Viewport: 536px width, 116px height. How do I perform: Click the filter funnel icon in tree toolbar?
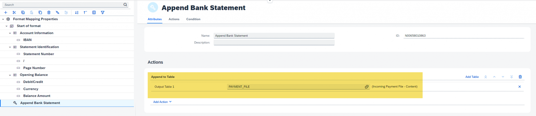103,12
